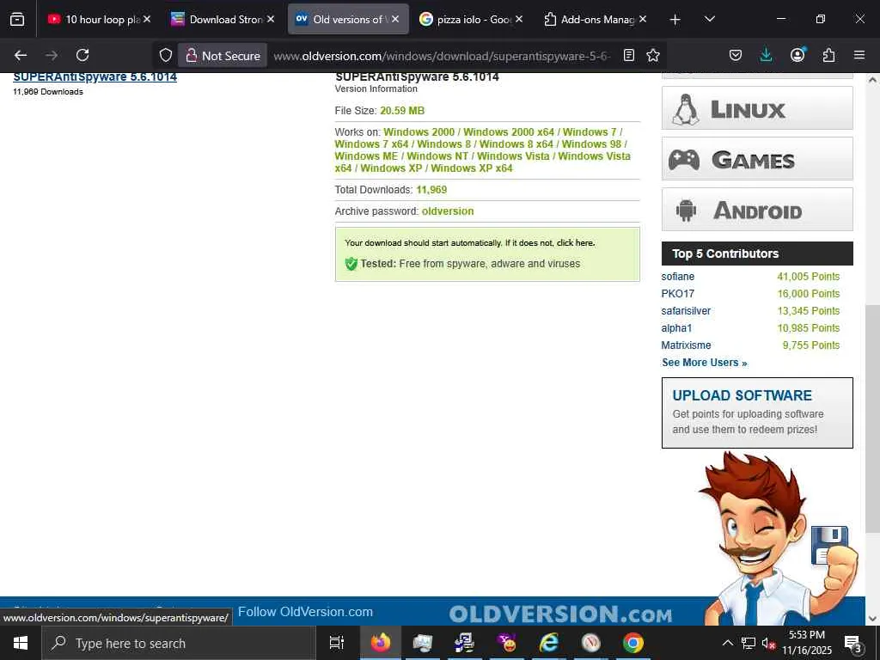Click the URL address bar
Viewport: 880px width, 660px height.
442,56
